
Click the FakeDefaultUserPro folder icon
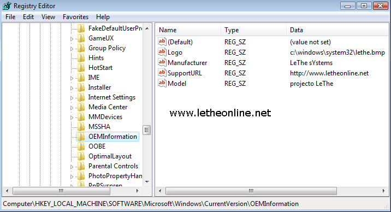81,28
